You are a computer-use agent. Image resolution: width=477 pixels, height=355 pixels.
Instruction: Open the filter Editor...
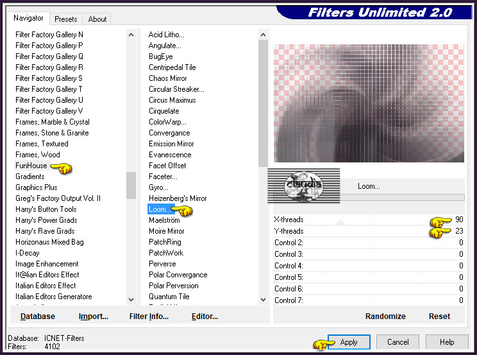[205, 316]
